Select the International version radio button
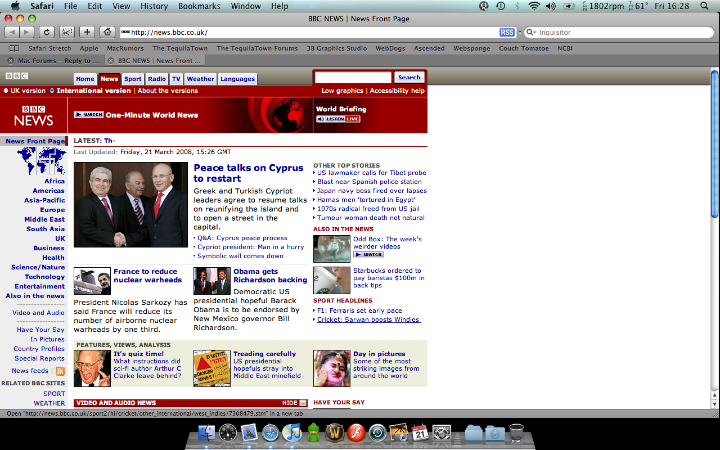This screenshot has width=720, height=450. [52, 91]
